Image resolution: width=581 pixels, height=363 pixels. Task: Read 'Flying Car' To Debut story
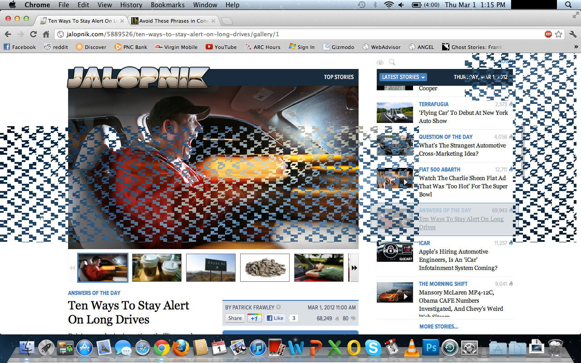point(463,117)
